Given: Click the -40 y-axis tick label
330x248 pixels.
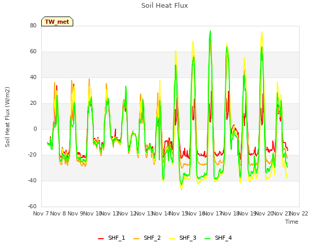Looking at the screenshot, I should click(32, 180).
